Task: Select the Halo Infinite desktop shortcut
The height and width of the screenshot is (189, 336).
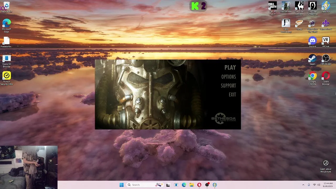Action: pos(286,7)
